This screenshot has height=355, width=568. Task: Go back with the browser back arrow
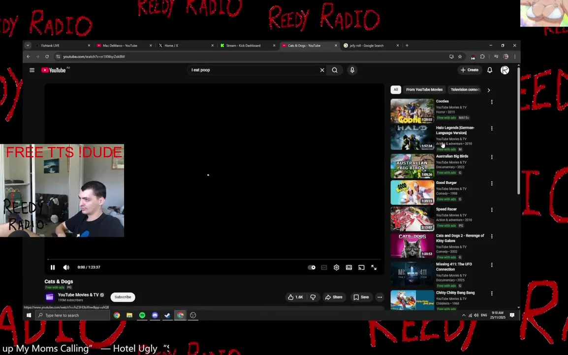(x=28, y=57)
